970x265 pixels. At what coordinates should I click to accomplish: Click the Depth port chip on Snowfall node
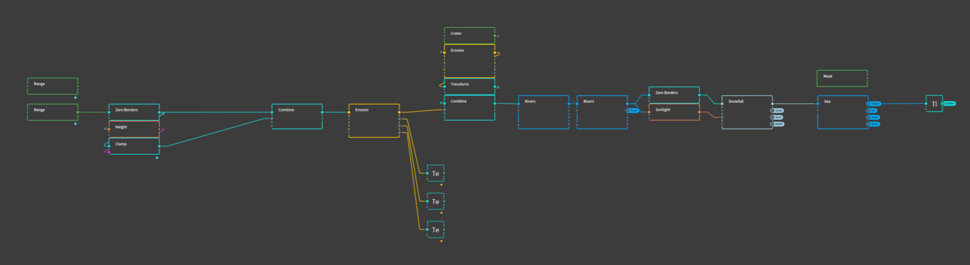(778, 124)
